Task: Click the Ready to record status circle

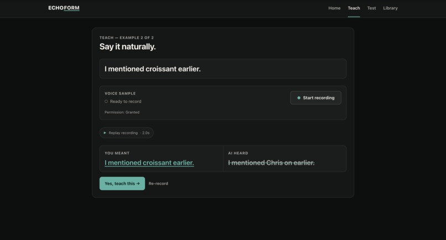Action: pos(106,101)
